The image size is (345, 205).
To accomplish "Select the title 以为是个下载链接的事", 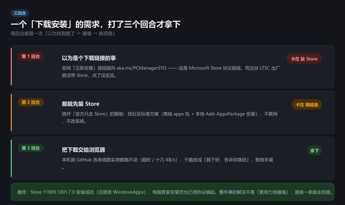I will point(89,58).
